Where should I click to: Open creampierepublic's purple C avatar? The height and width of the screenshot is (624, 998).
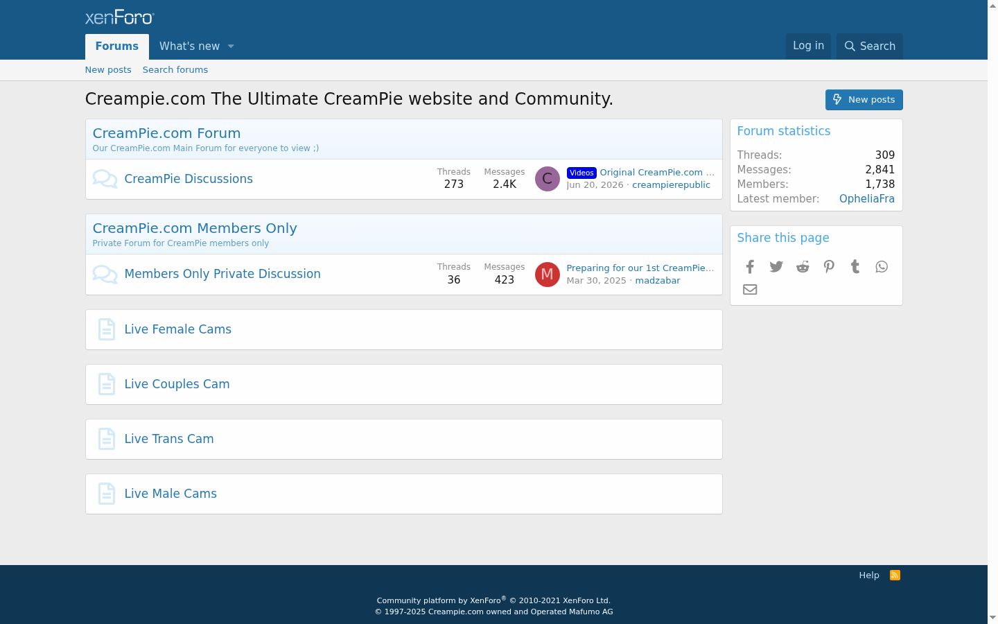[547, 179]
